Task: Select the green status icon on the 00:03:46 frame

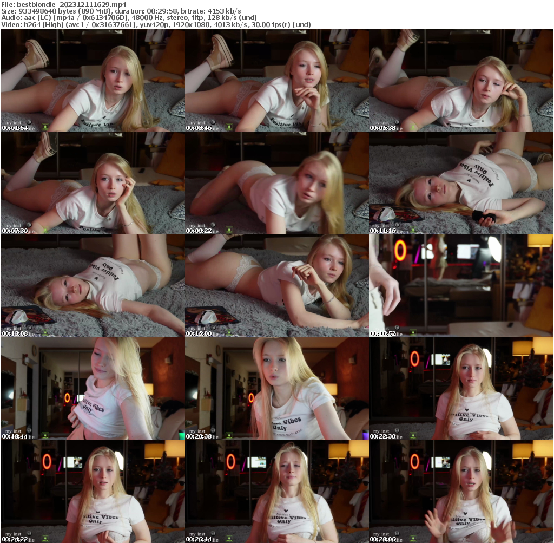Action: pos(230,126)
